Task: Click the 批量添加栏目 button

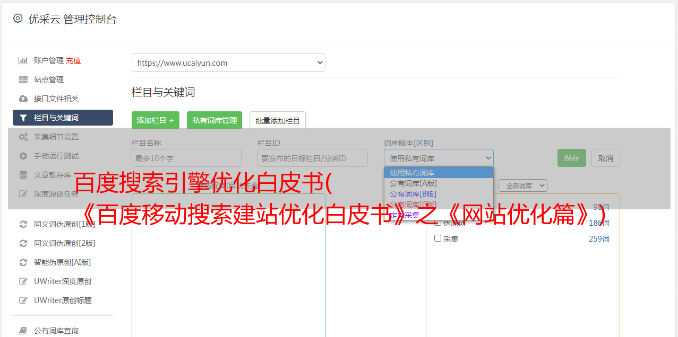Action: point(278,120)
